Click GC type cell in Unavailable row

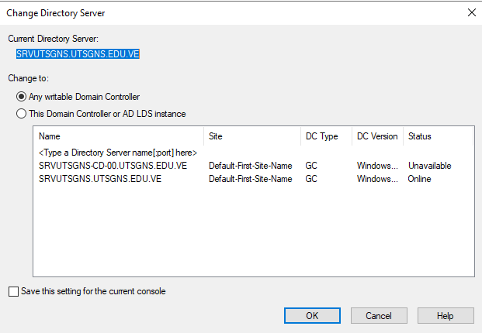[311, 166]
